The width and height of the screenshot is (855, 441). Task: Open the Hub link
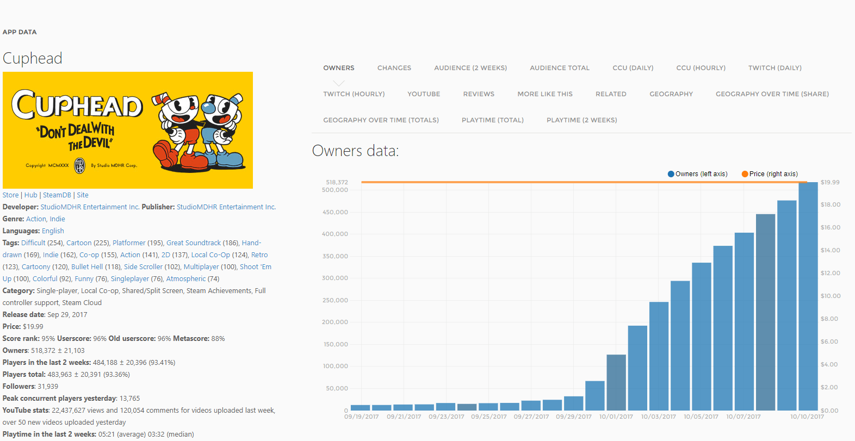pos(31,195)
